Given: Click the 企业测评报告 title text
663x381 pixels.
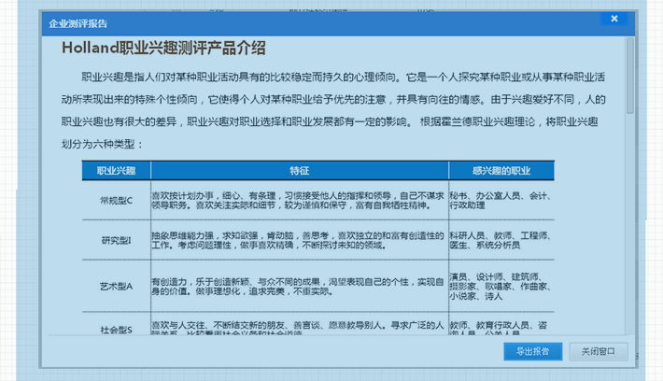Looking at the screenshot, I should coord(78,23).
